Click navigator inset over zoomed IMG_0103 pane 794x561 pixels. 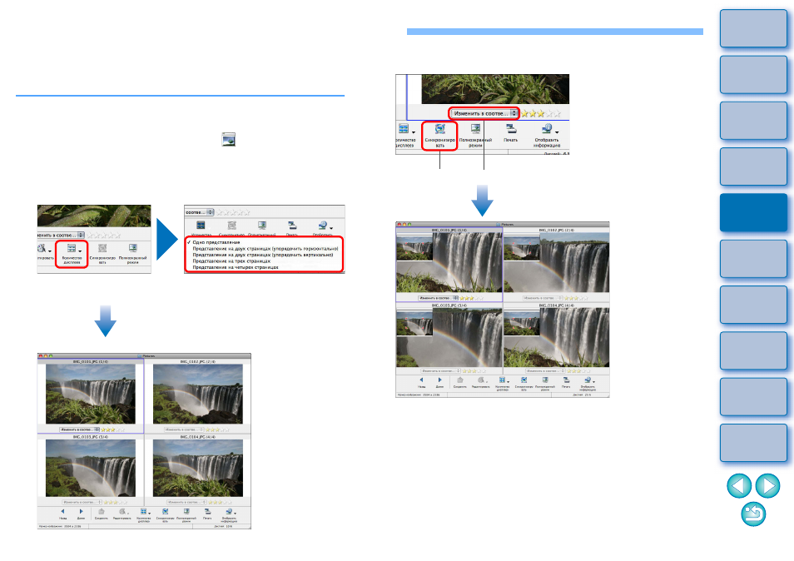click(x=414, y=324)
